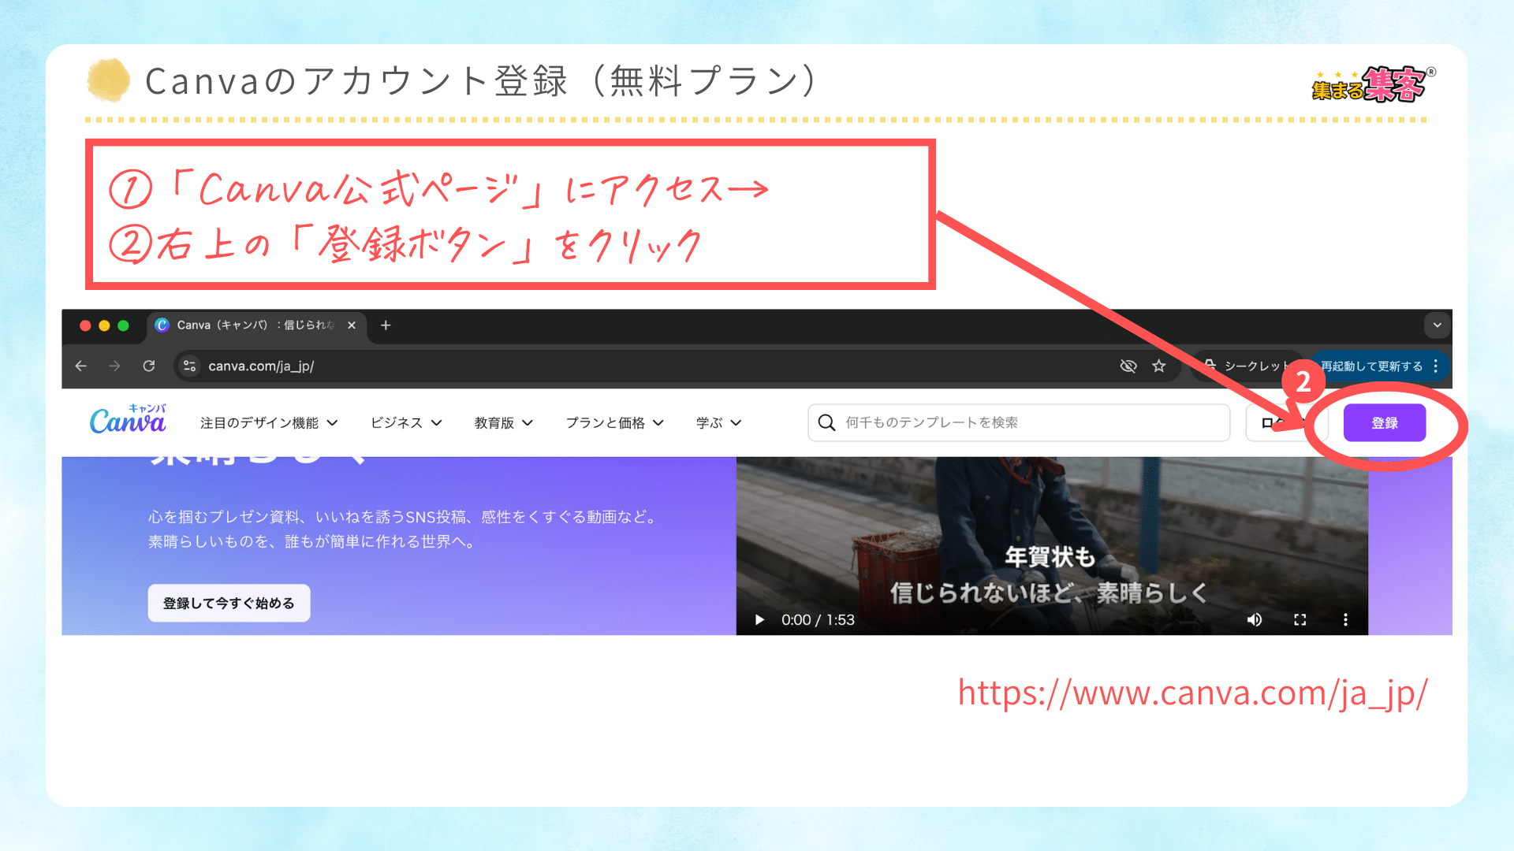Click the browser back arrow
The height and width of the screenshot is (851, 1514).
80,366
